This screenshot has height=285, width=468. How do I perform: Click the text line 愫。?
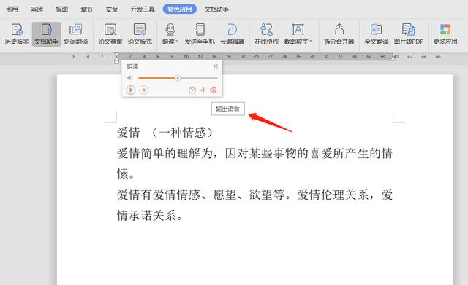[126, 174]
